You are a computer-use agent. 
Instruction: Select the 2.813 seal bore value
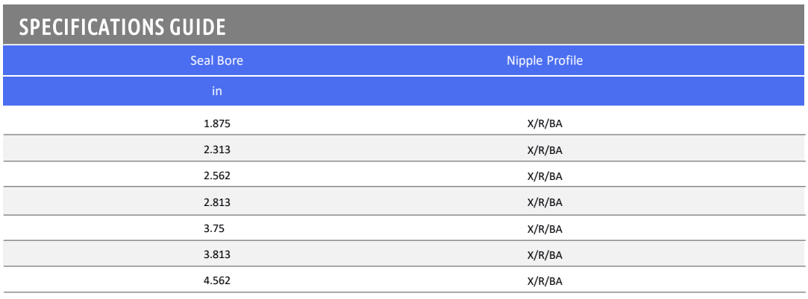217,202
